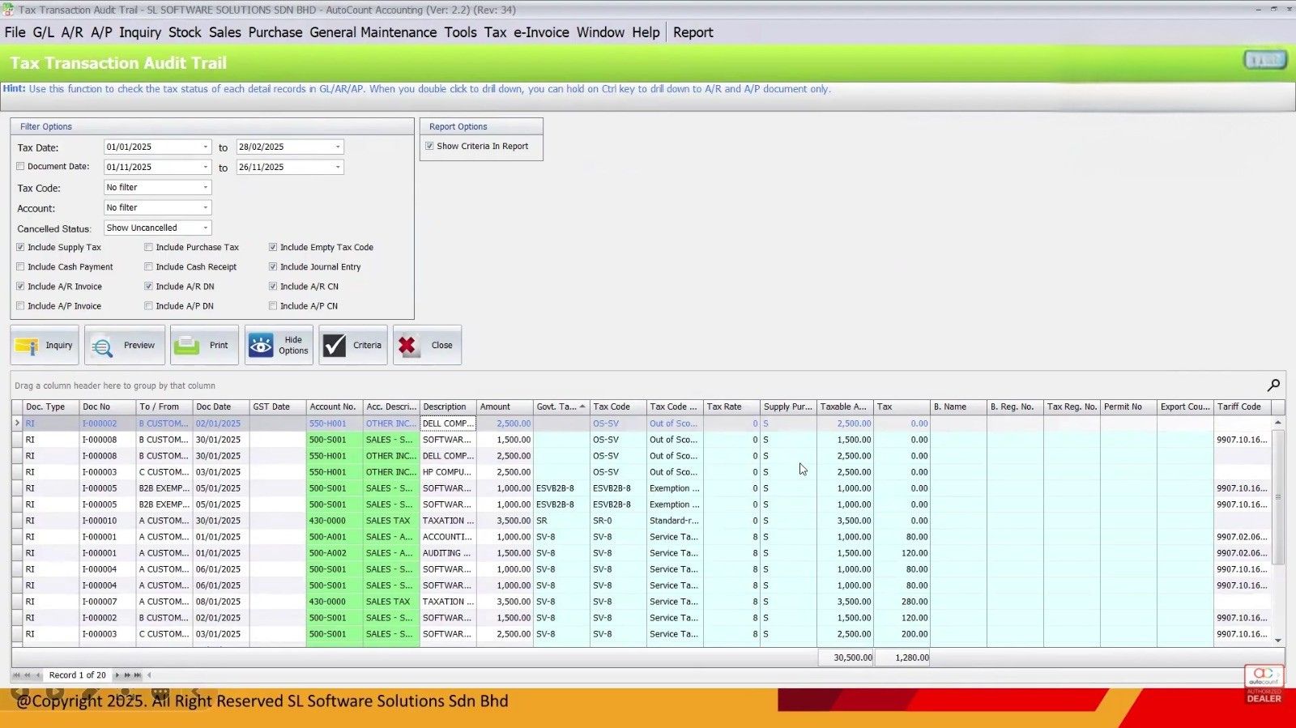Open the Tax Code filter dropdown

206,187
